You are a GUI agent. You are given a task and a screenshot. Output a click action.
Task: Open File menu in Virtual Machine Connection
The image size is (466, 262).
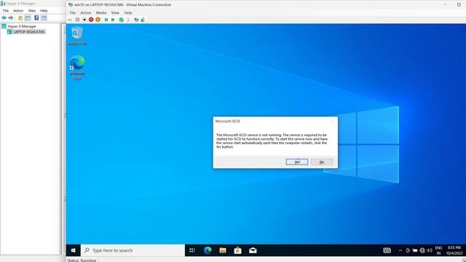click(x=73, y=13)
